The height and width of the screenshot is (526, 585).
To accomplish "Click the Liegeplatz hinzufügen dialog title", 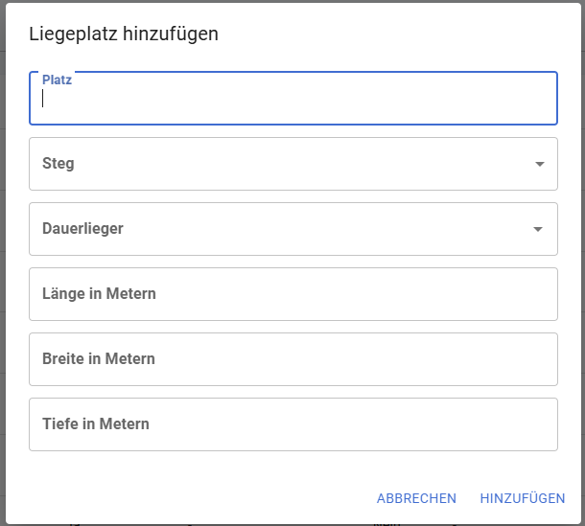I will point(124,34).
